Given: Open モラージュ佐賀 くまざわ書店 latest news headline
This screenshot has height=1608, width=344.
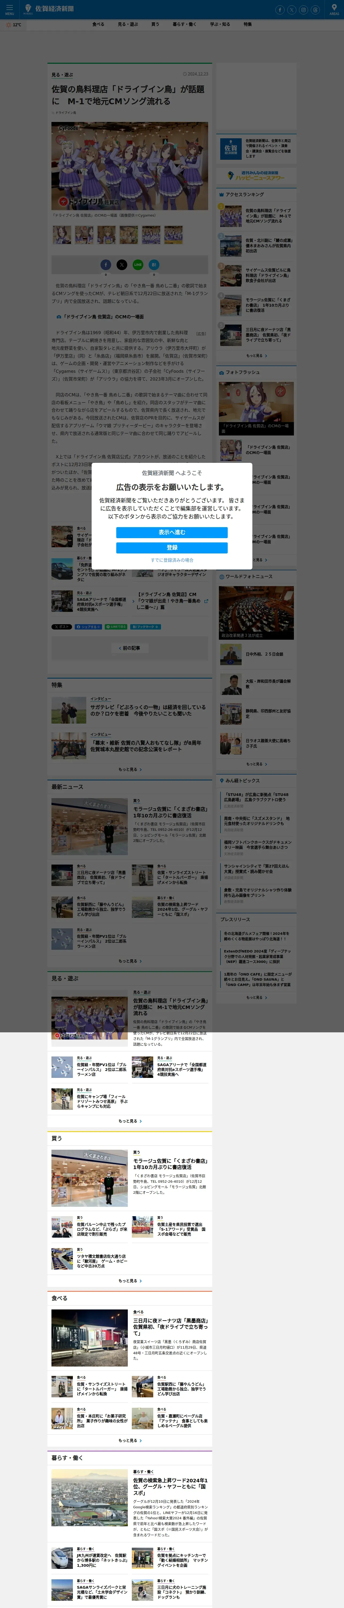Looking at the screenshot, I should click(170, 812).
